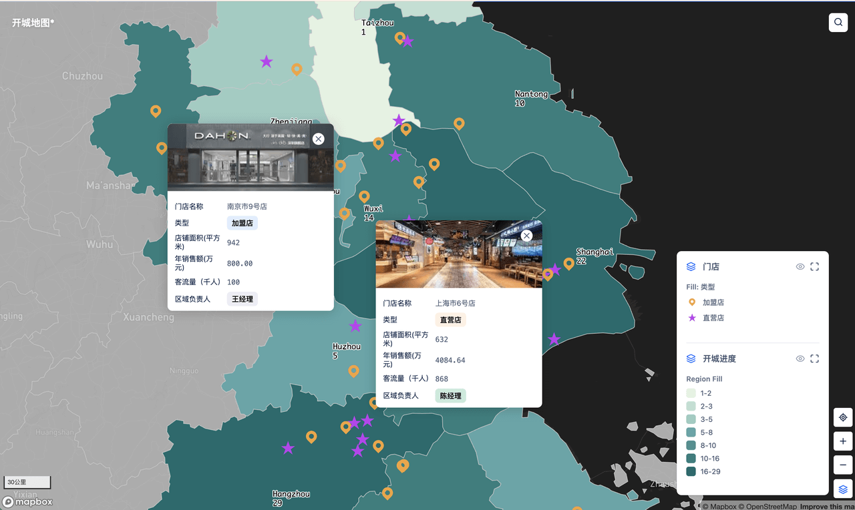This screenshot has height=510, width=855.
Task: Select the 直营店 type badge in Shanghai popup
Action: pos(450,320)
